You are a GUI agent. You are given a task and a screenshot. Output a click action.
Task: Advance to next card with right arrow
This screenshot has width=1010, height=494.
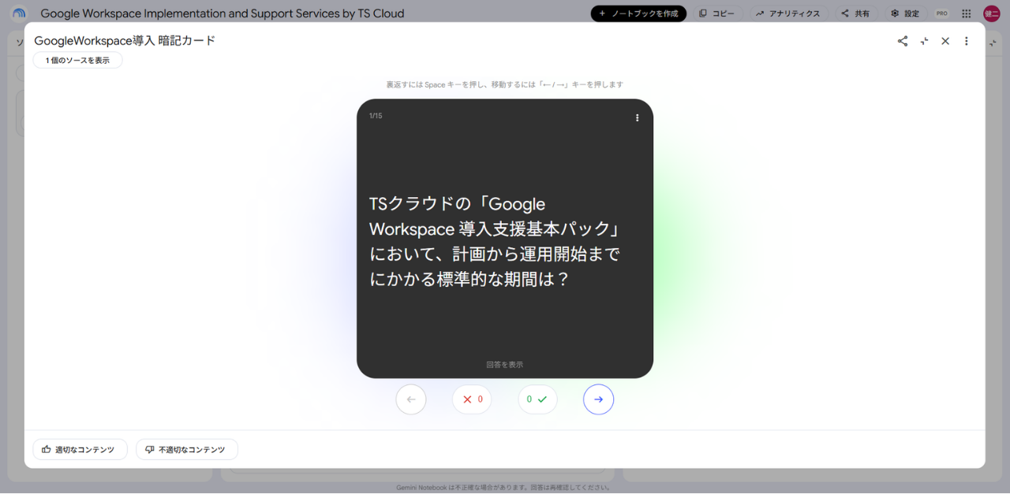pyautogui.click(x=598, y=399)
